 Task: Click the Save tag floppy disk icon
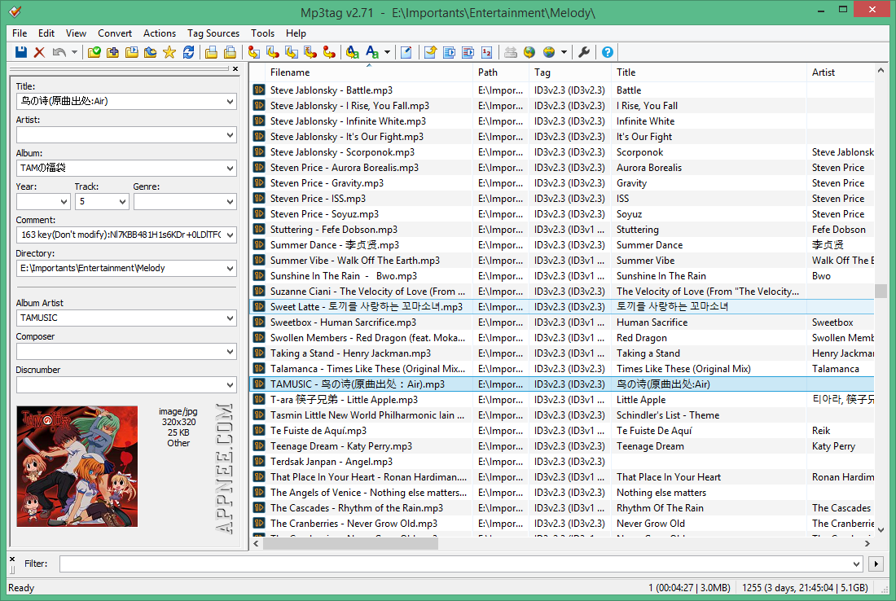[x=21, y=52]
